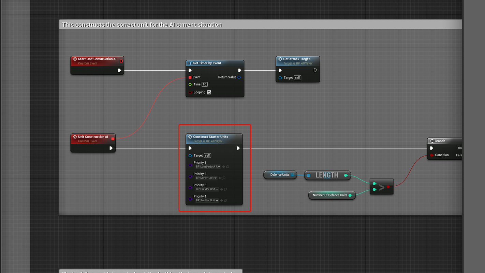Click the Condition pin on Branch node

pos(431,155)
